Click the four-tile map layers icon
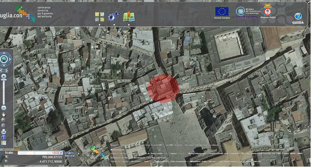Screen dimensions: 311x167 (99, 16)
